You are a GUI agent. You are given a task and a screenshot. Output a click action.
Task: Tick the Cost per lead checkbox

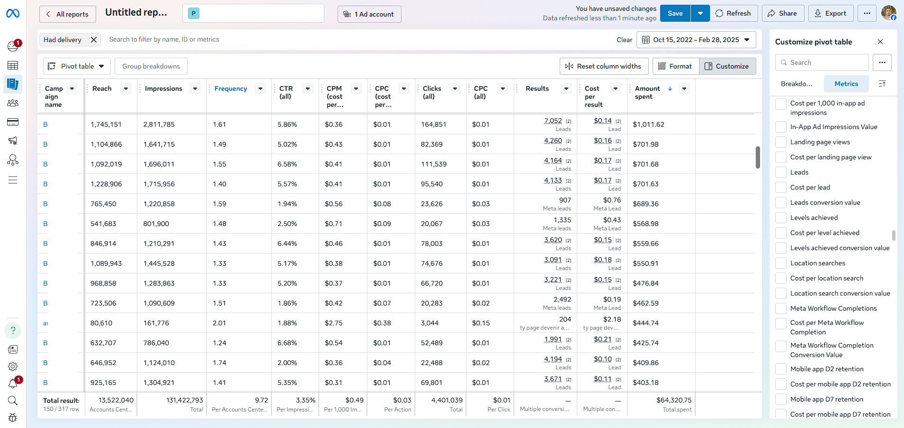781,187
